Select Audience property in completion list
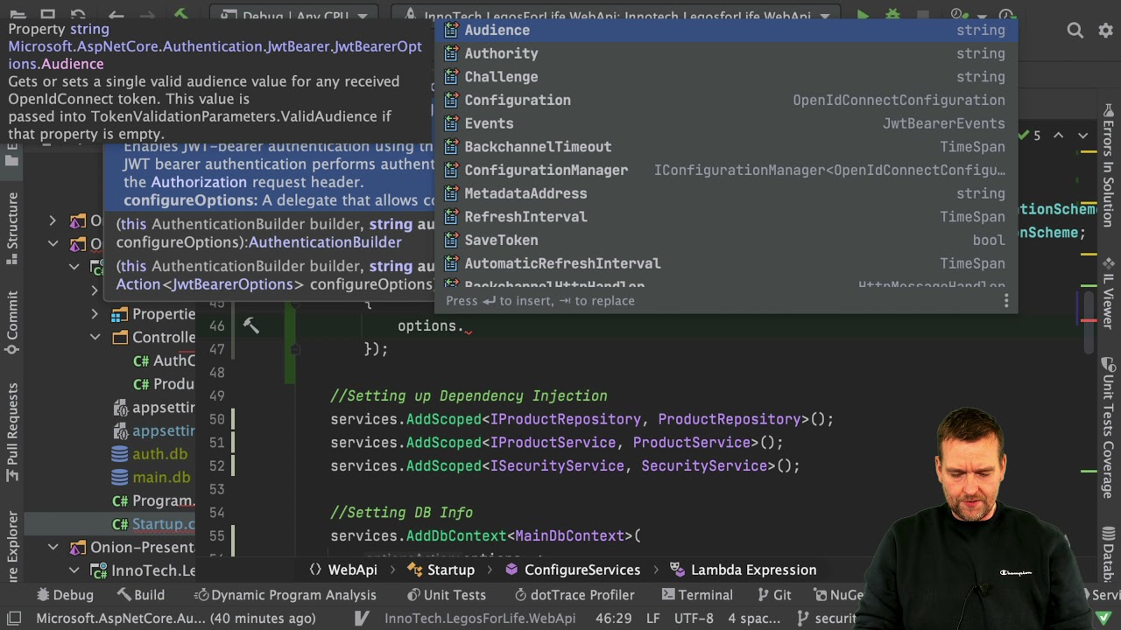The image size is (1121, 630). pyautogui.click(x=725, y=30)
